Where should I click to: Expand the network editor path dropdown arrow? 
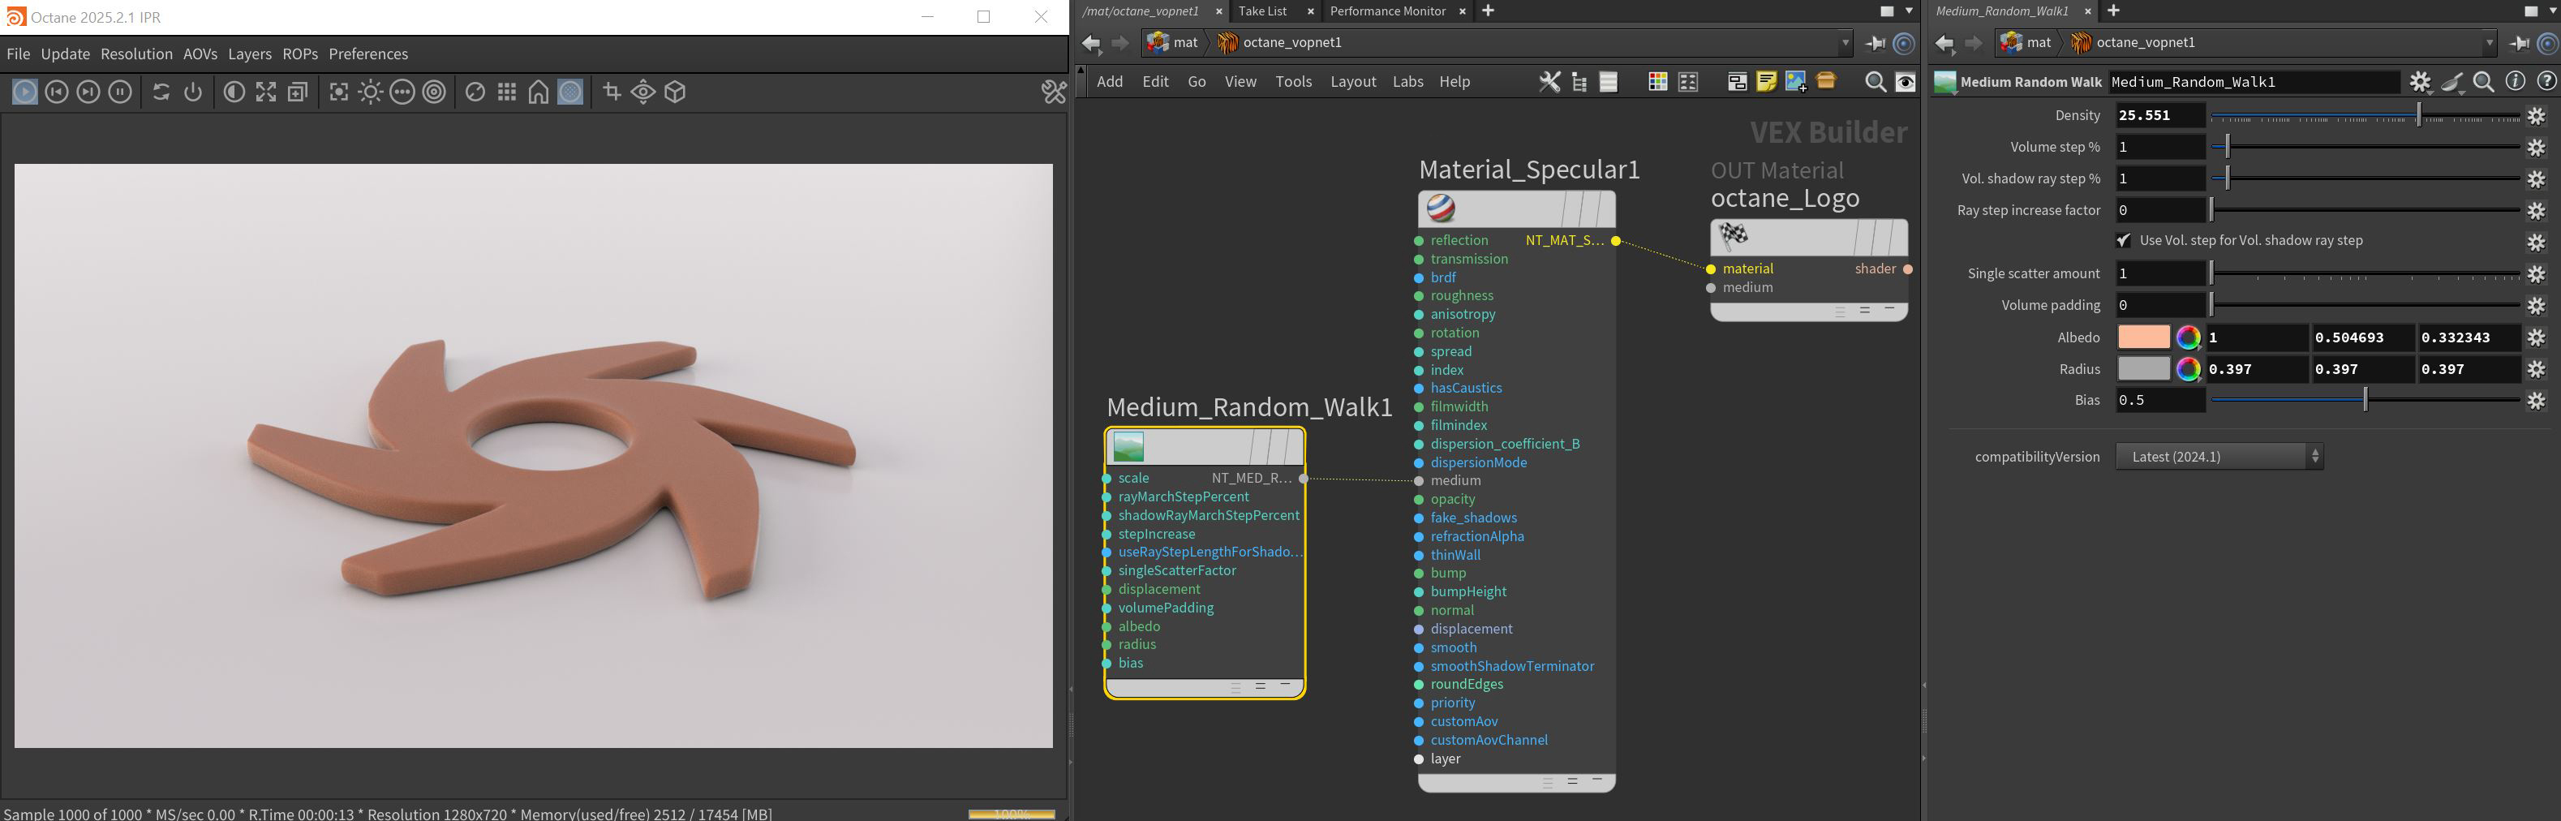[x=1846, y=43]
